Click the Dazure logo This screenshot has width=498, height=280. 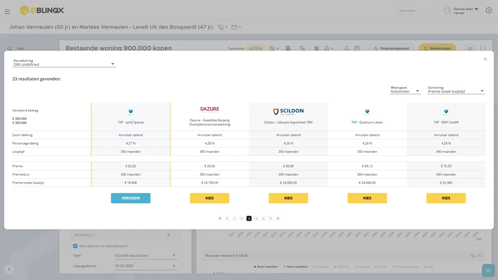210,110
